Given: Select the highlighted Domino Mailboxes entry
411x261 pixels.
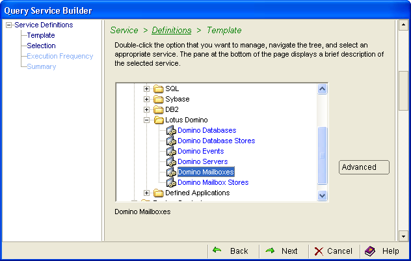Looking at the screenshot, I should pos(206,172).
